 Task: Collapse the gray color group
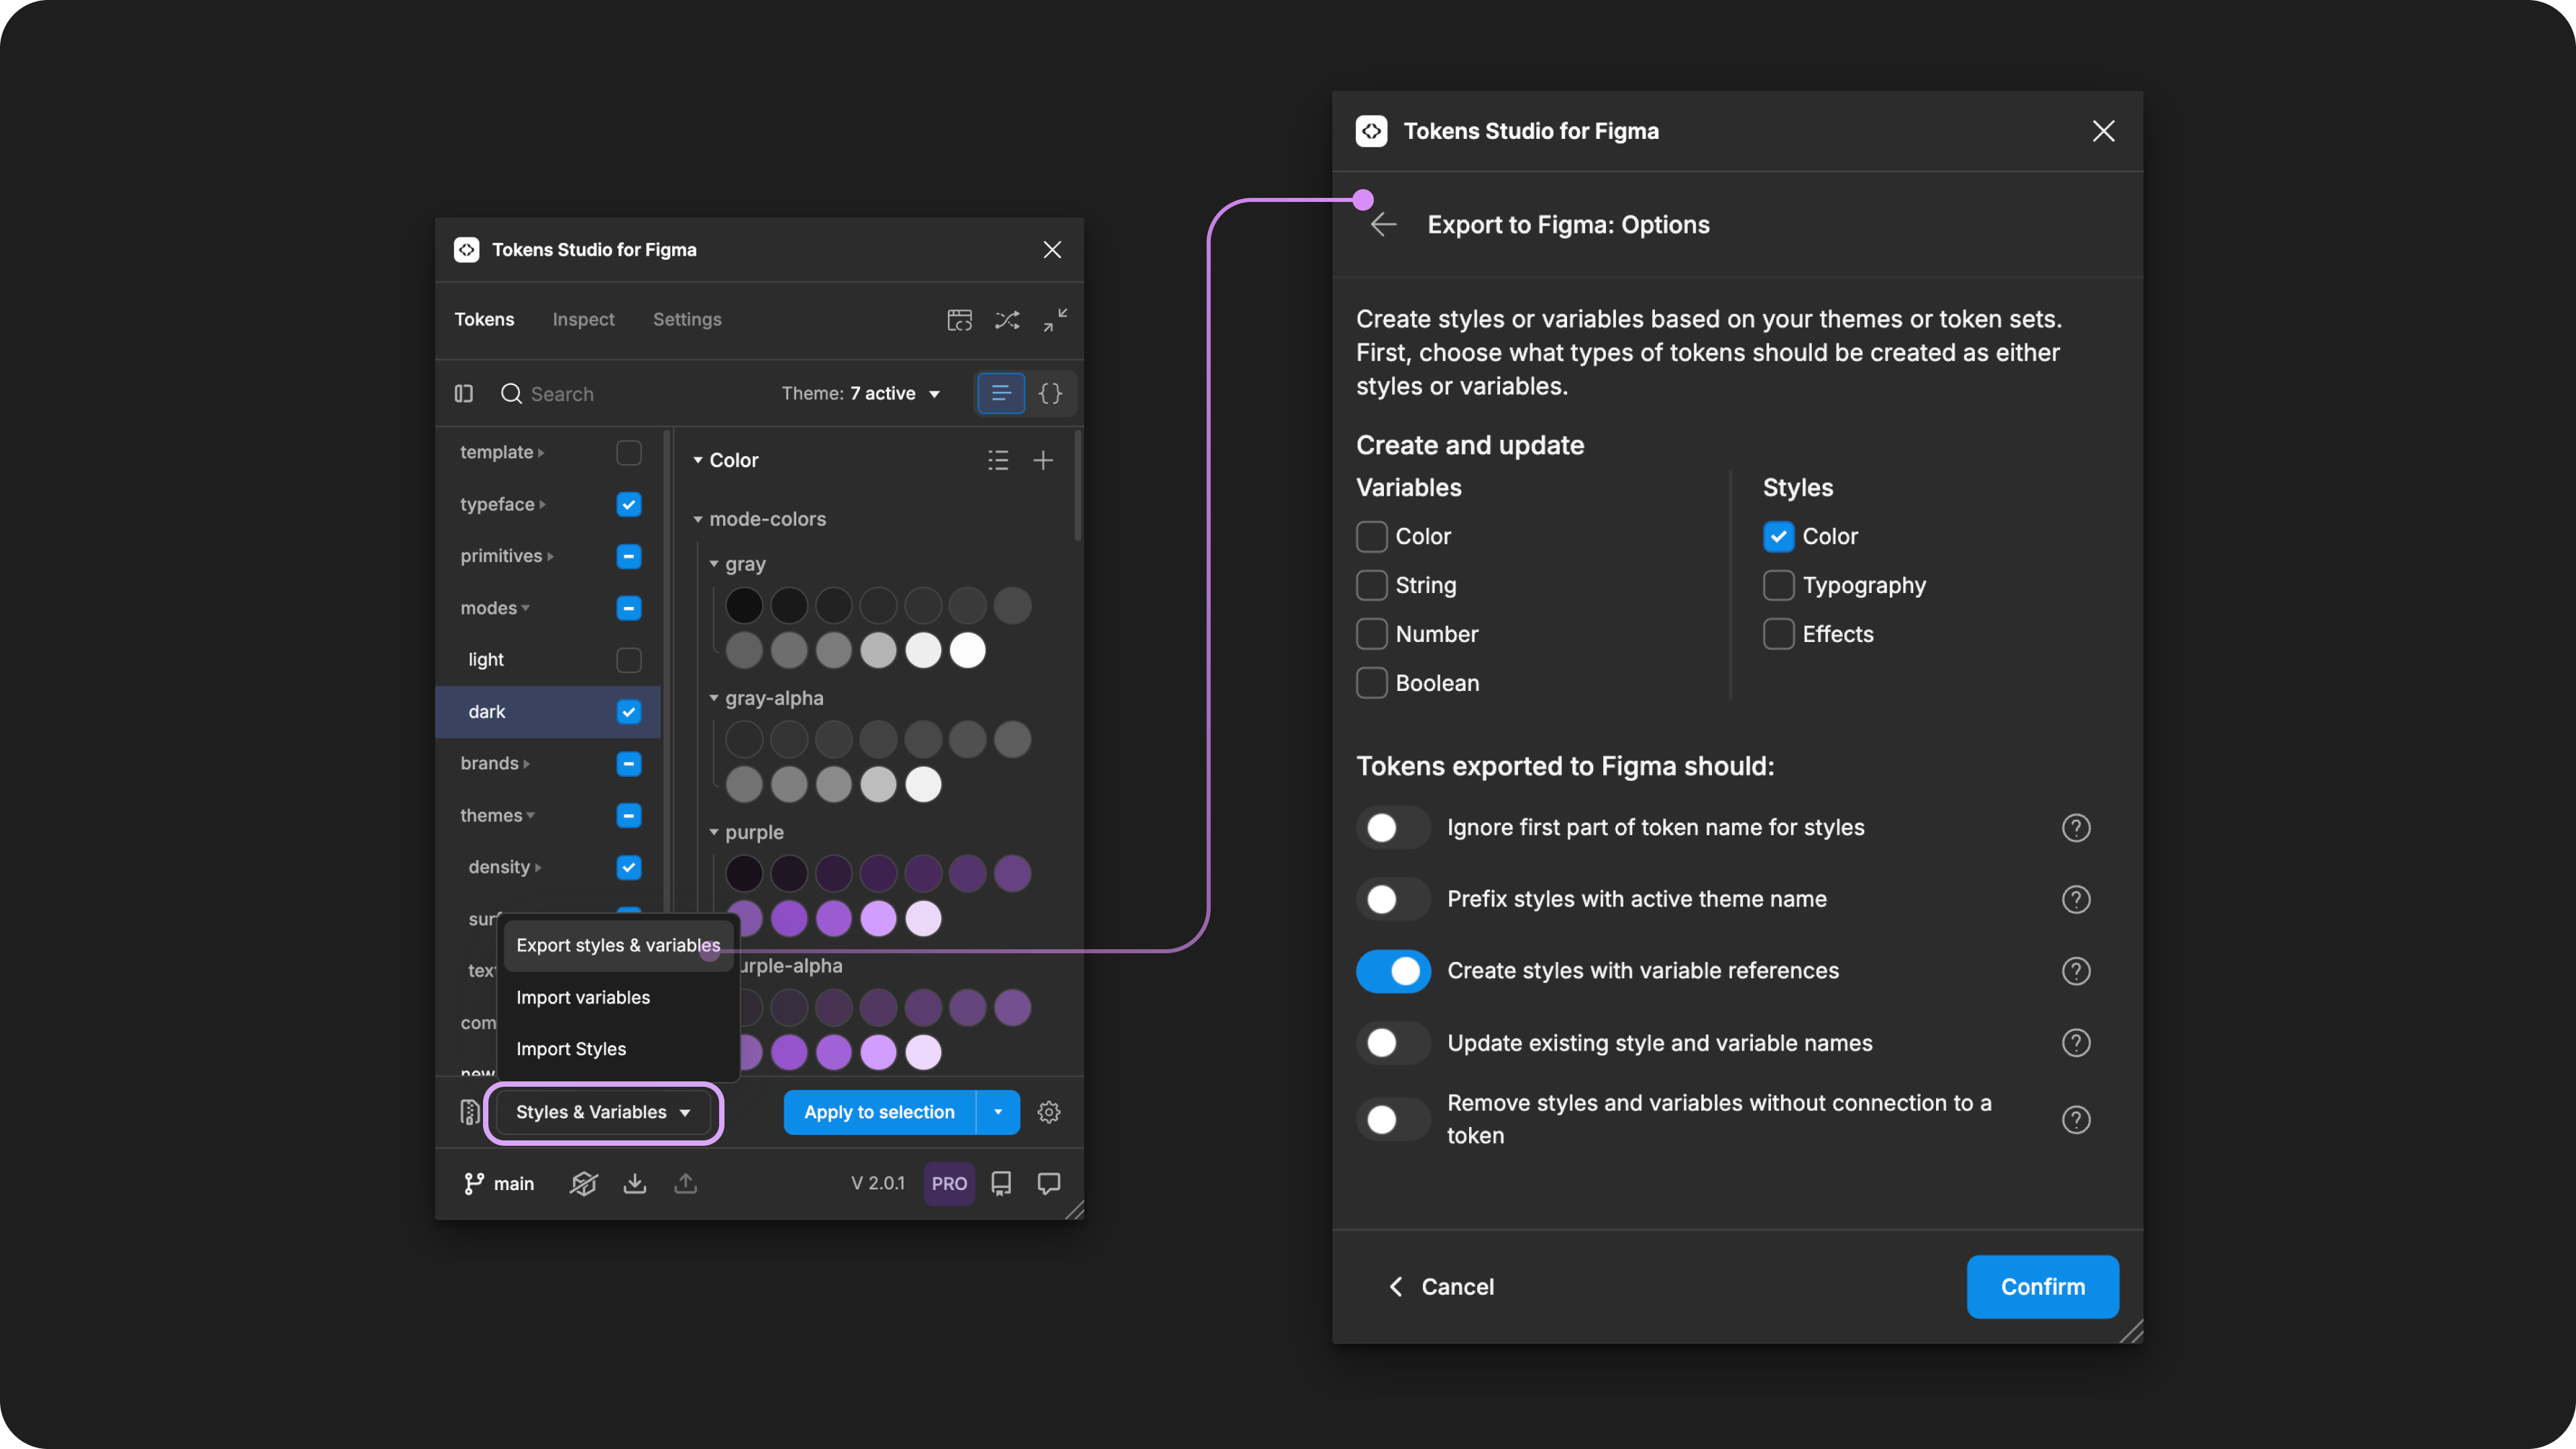pos(714,564)
